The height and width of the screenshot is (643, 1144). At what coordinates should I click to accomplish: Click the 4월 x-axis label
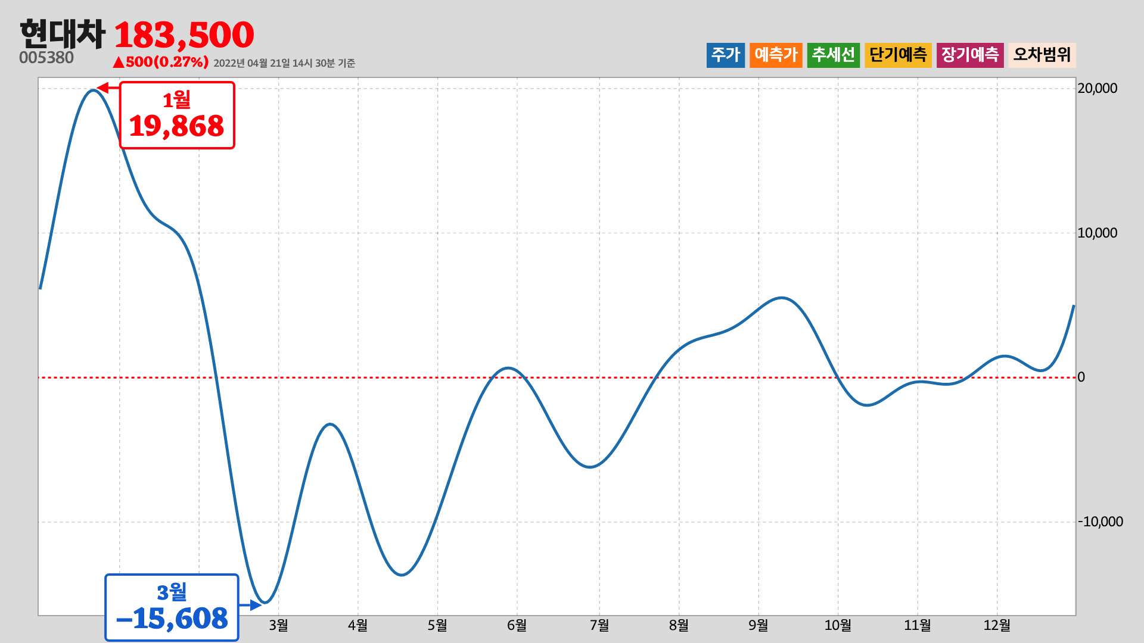click(357, 625)
